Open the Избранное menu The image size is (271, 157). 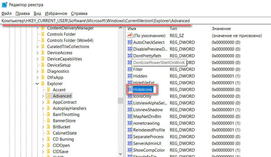coord(56,14)
